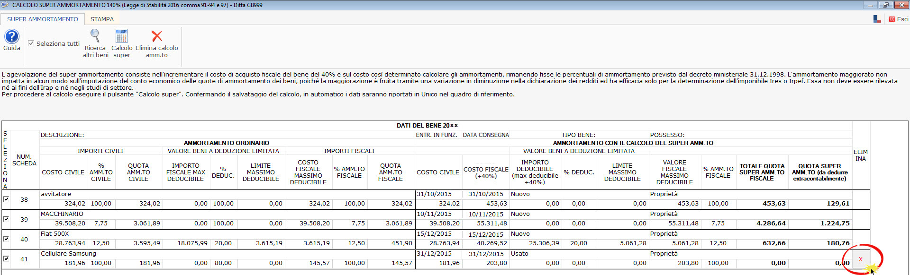The height and width of the screenshot is (275, 910).
Task: Toggle the Seleziona tutti checkbox
Action: pyautogui.click(x=31, y=43)
